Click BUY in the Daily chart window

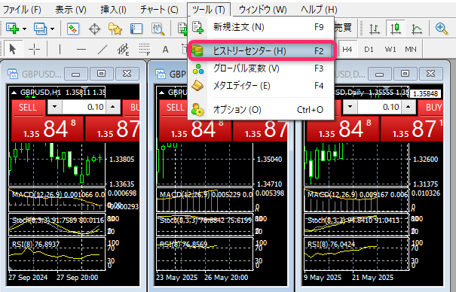[x=430, y=108]
